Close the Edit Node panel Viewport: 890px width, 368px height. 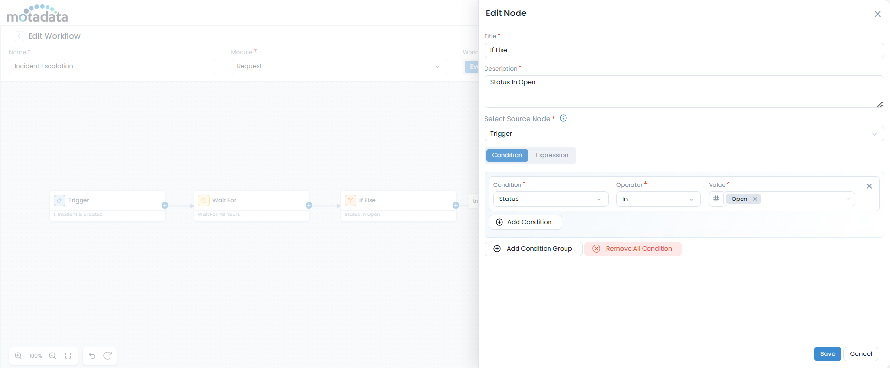pyautogui.click(x=877, y=14)
